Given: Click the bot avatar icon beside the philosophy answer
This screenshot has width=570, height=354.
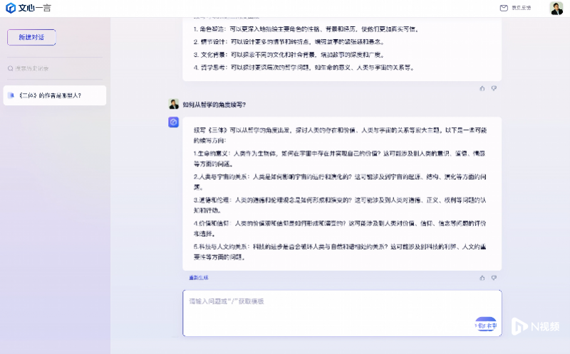Looking at the screenshot, I should (174, 122).
